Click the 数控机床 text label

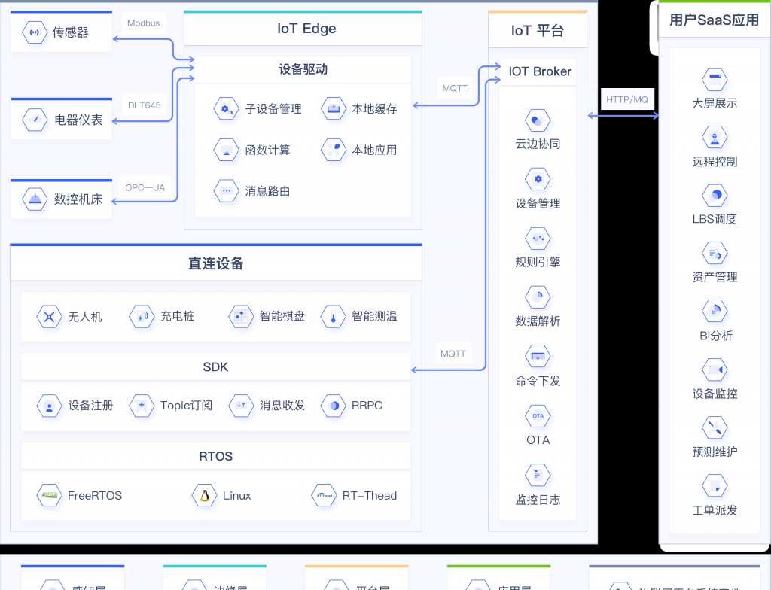point(78,199)
